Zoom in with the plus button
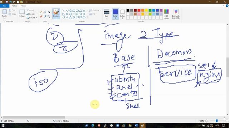The height and width of the screenshot is (128, 229). [227, 121]
